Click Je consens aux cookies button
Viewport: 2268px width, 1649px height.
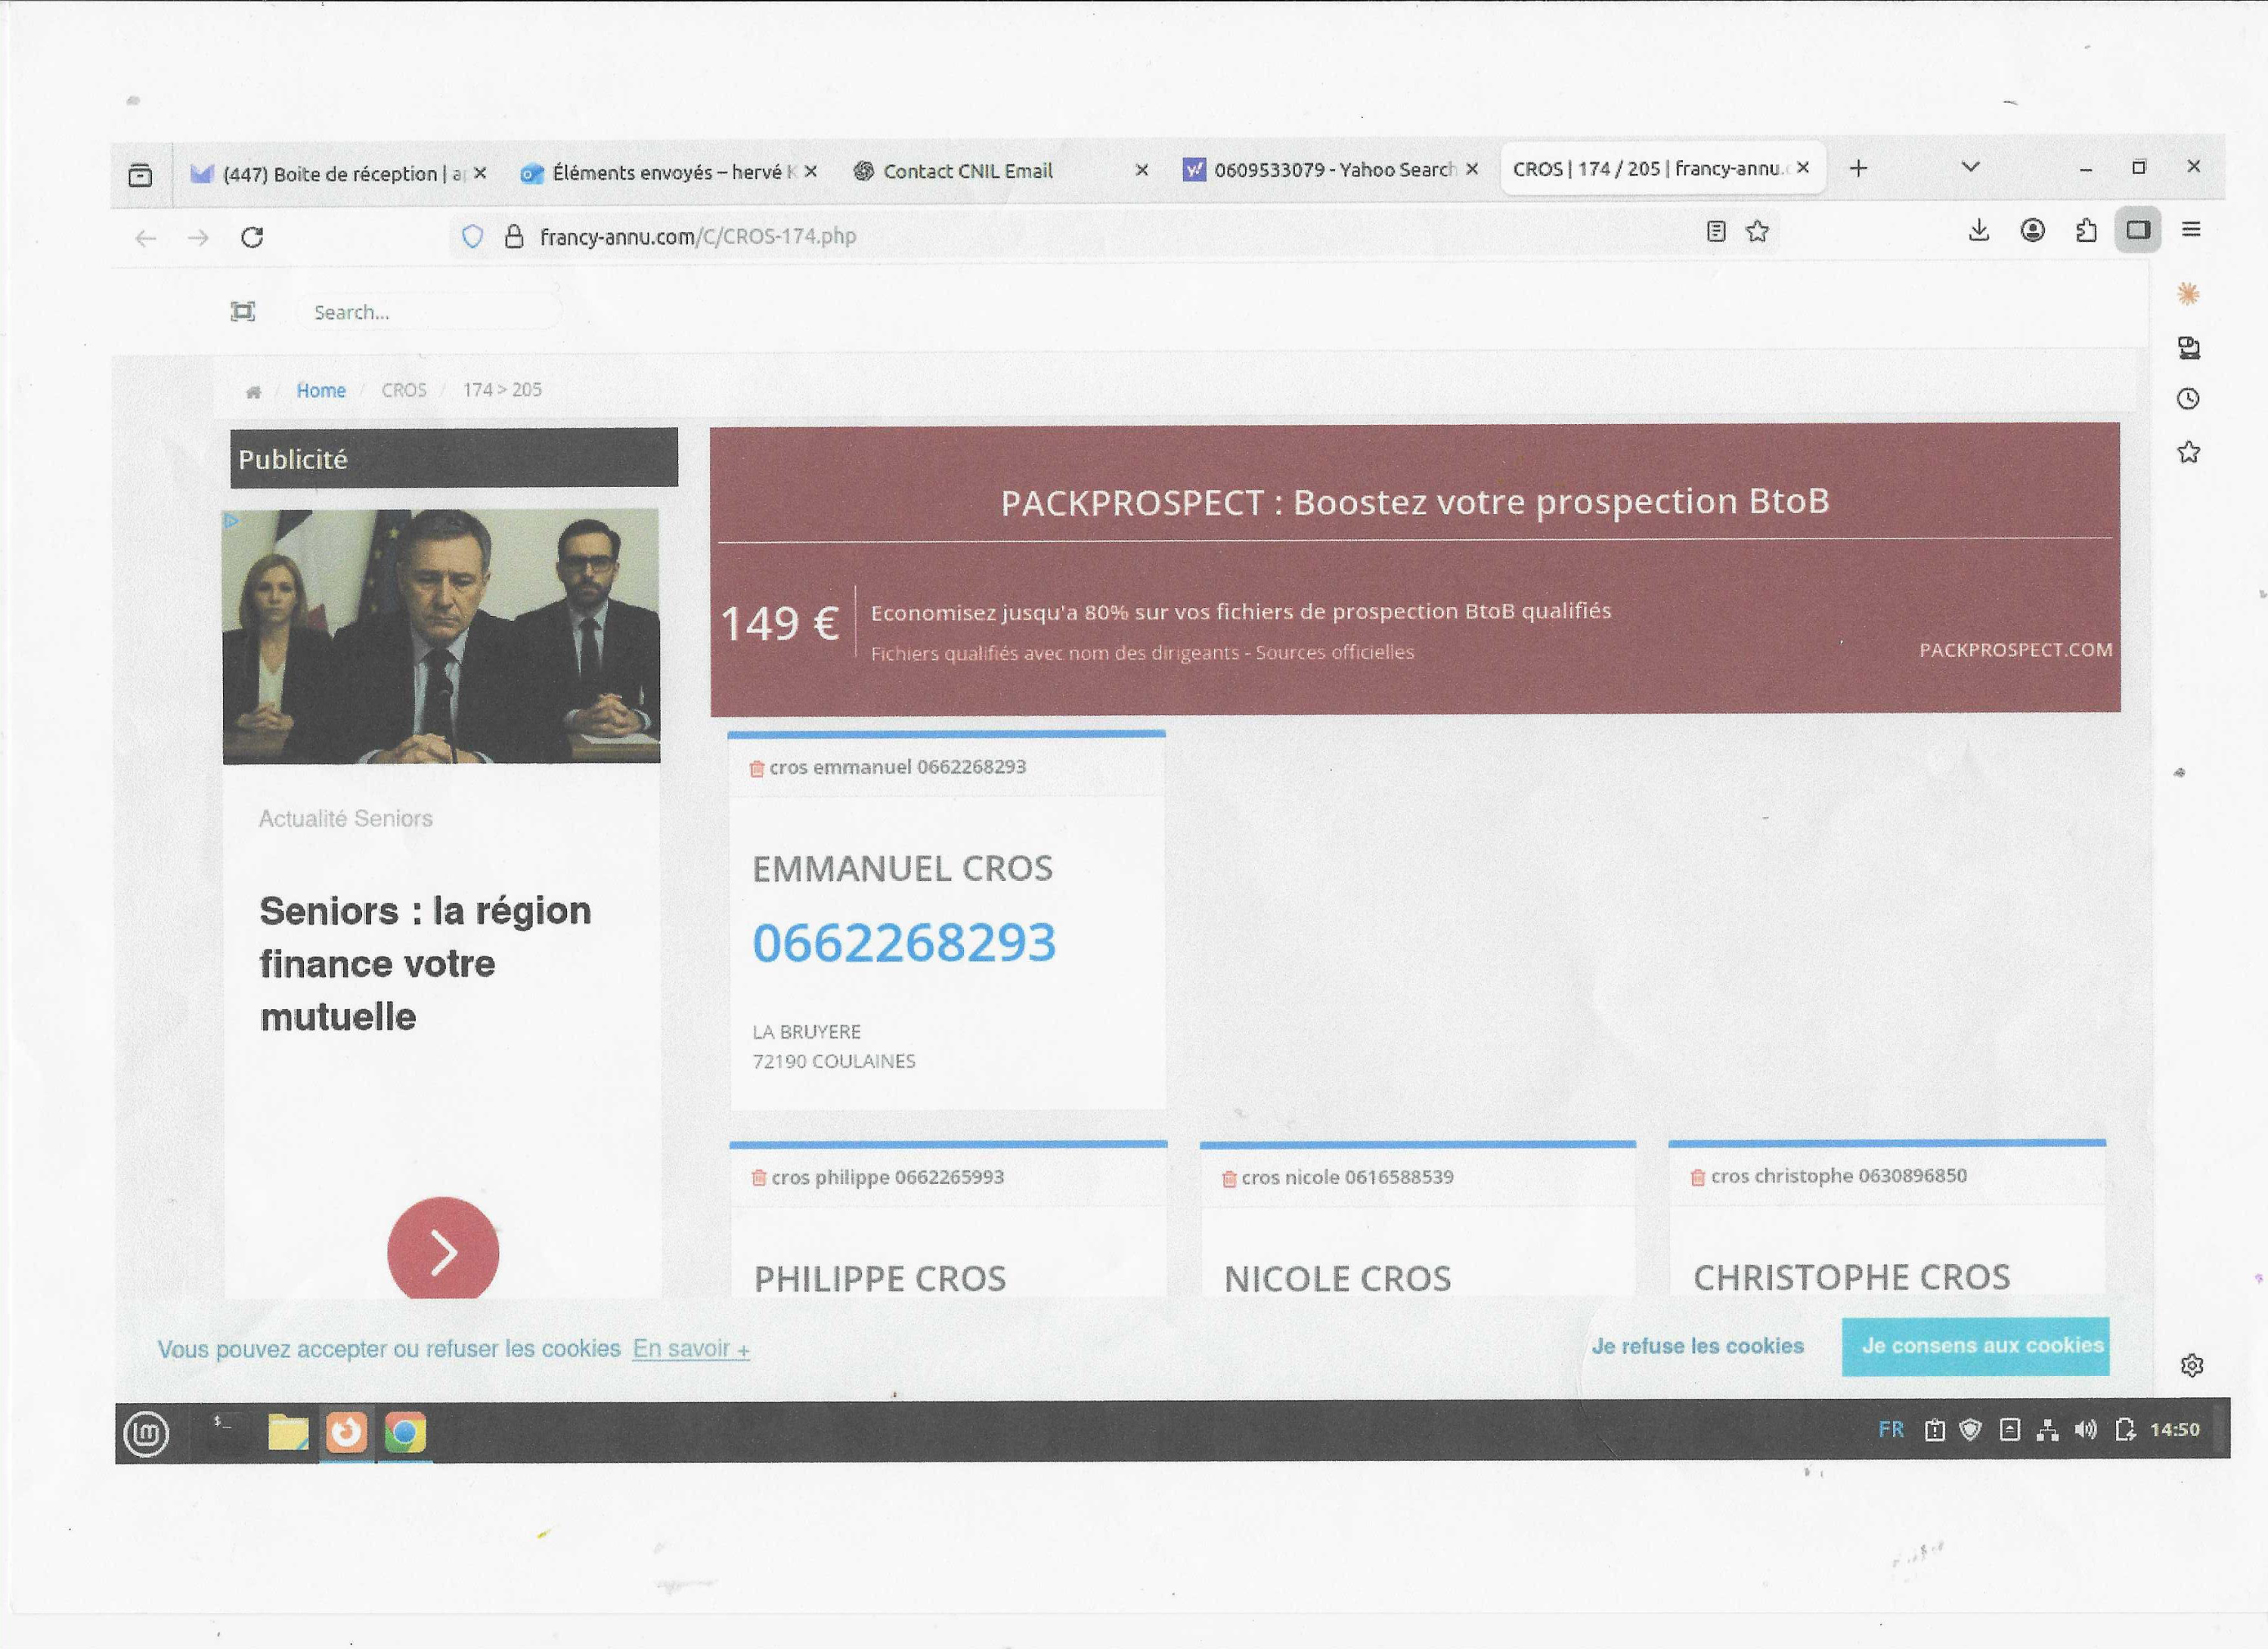tap(1975, 1346)
